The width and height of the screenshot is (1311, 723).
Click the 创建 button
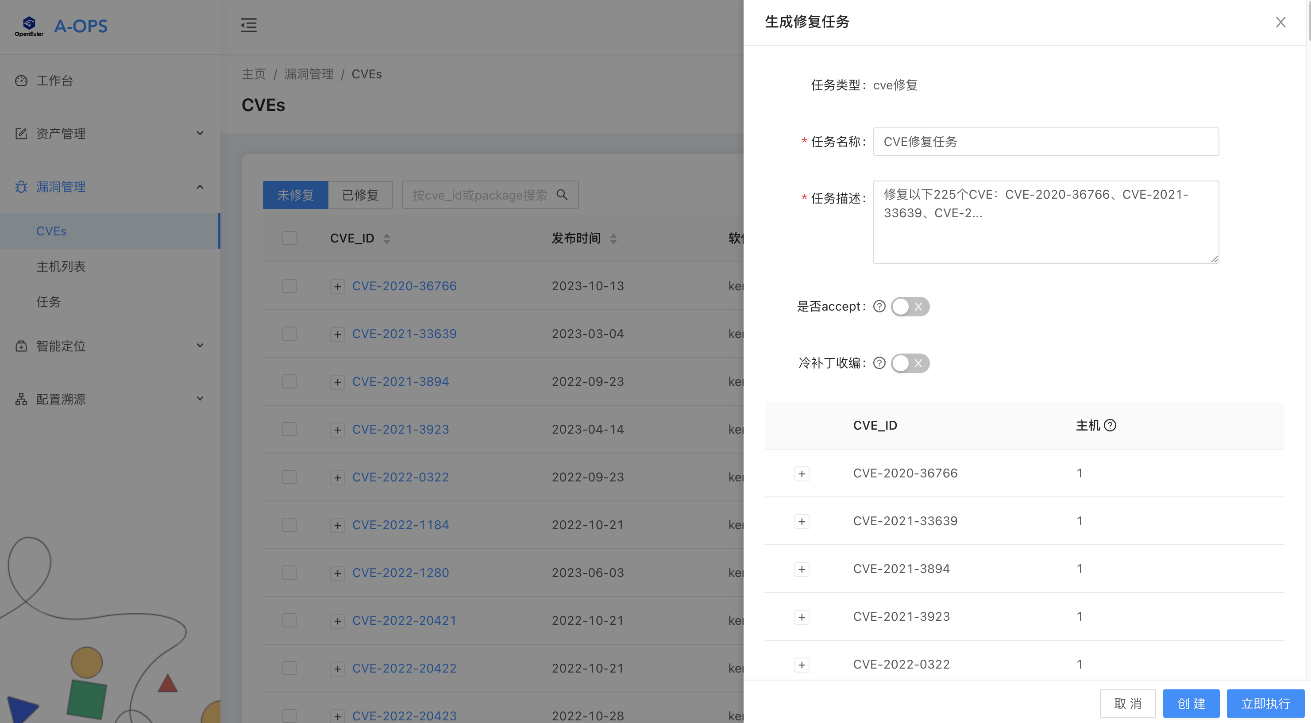click(x=1191, y=703)
